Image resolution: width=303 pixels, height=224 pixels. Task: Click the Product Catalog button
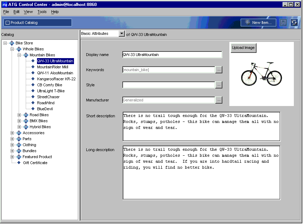[x=38, y=23]
